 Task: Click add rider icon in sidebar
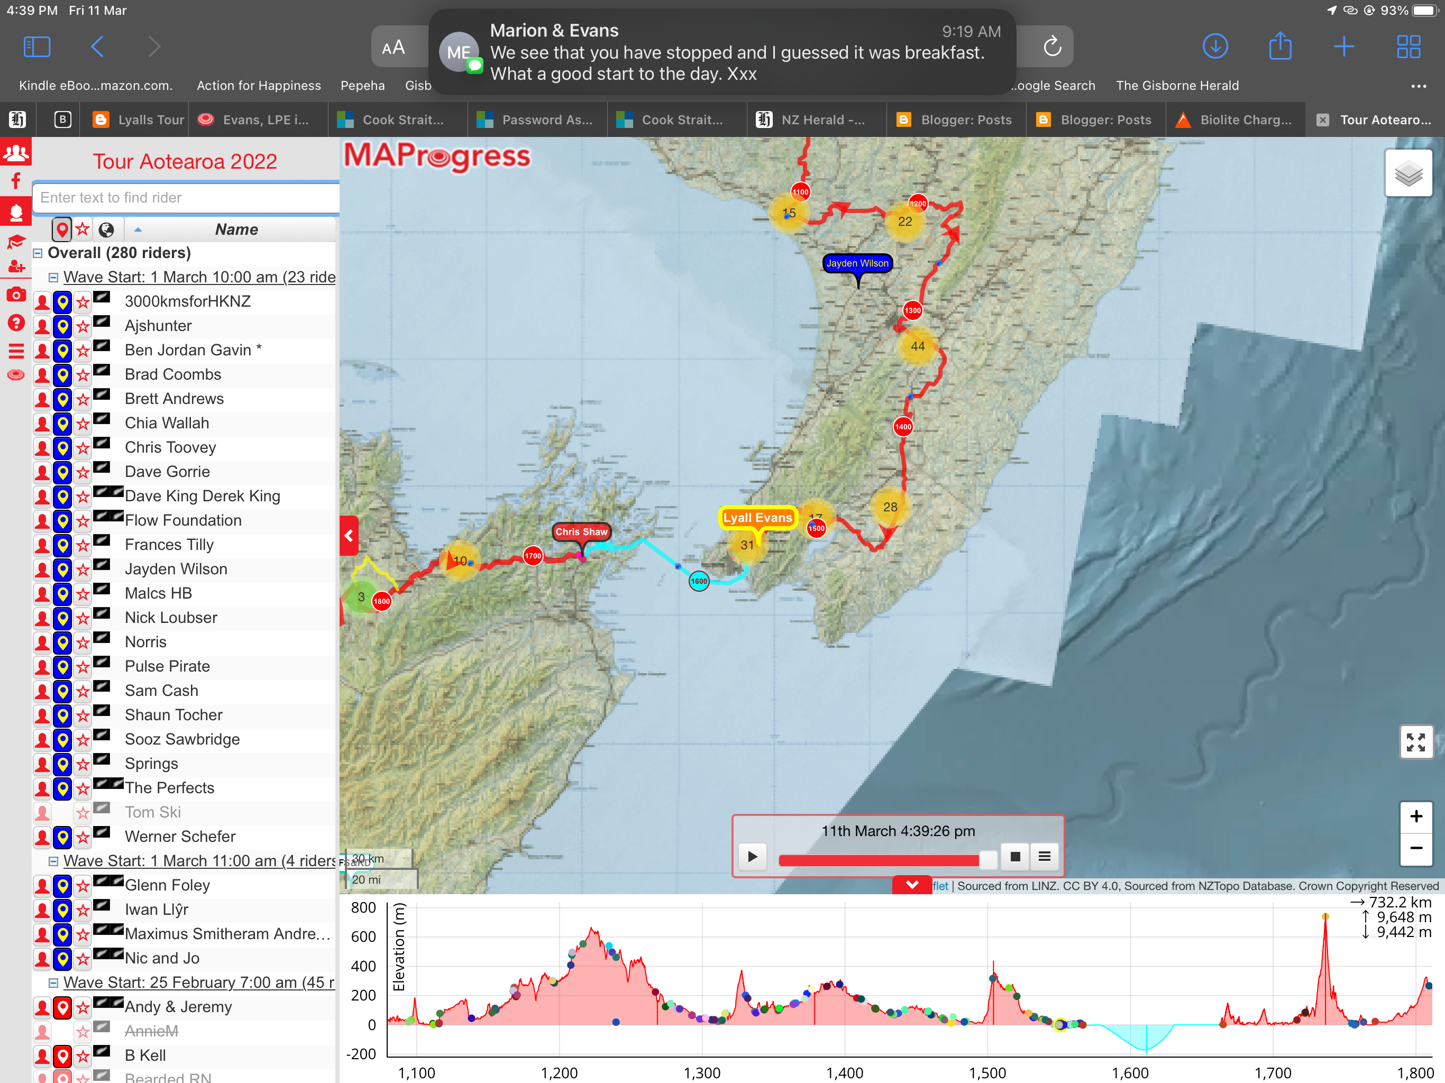click(x=16, y=267)
